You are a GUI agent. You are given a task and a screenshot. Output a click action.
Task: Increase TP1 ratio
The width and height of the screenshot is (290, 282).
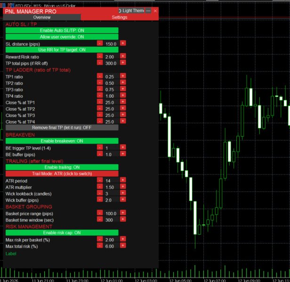click(x=123, y=76)
